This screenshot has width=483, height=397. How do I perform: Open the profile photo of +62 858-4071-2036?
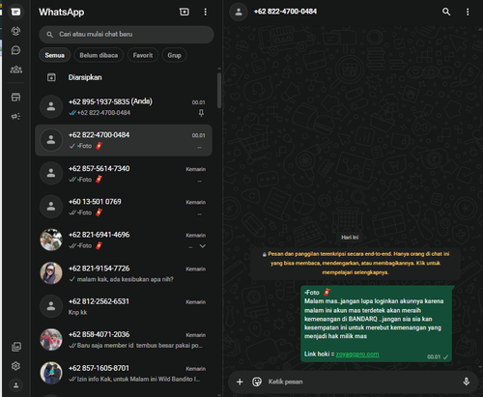(x=51, y=339)
